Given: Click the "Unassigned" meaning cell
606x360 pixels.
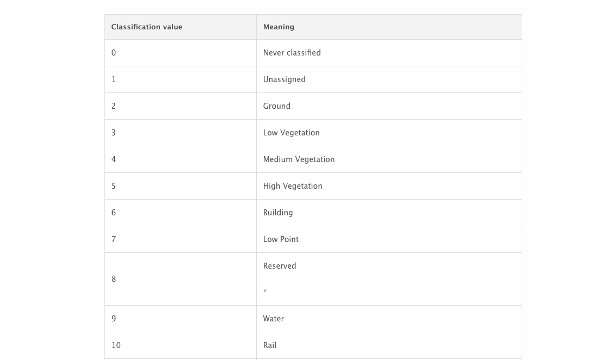Looking at the screenshot, I should pos(284,79).
